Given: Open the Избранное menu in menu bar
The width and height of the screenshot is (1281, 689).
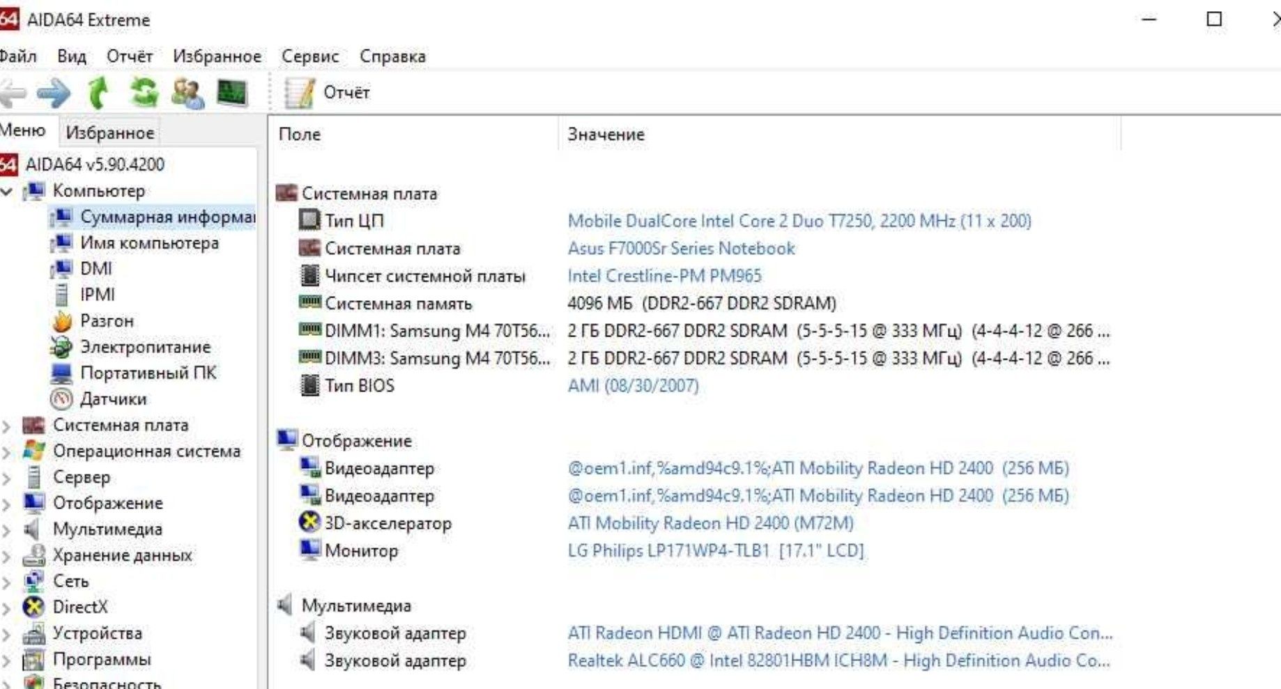Looking at the screenshot, I should [x=217, y=56].
